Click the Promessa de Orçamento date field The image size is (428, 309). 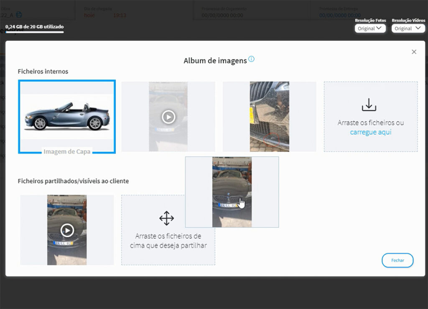(222, 15)
